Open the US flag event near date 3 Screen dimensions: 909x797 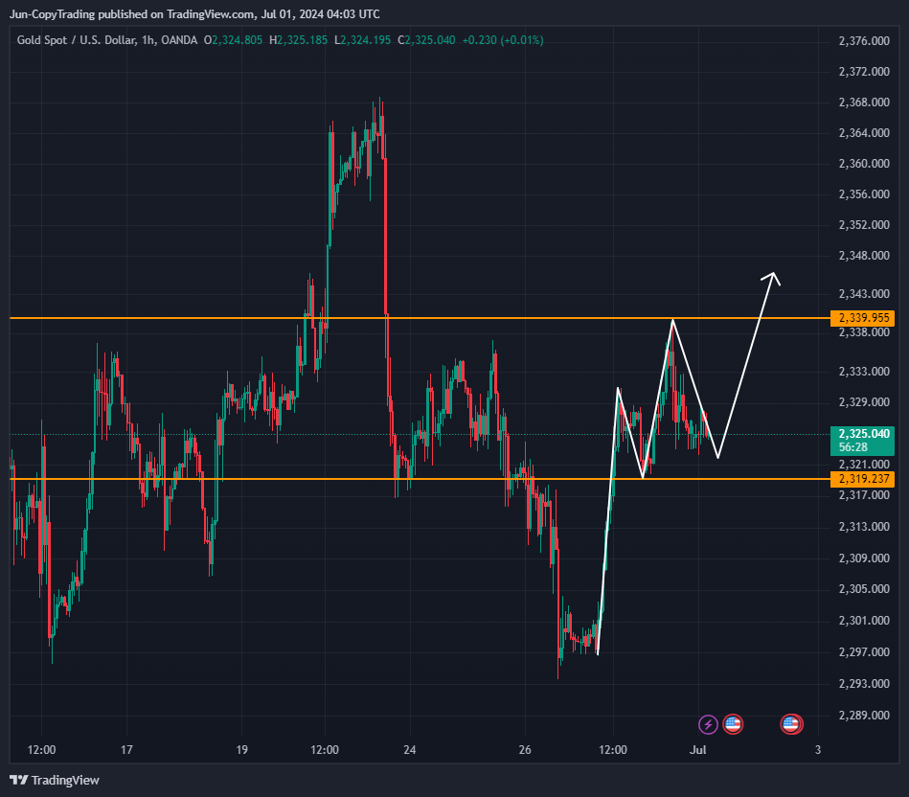791,724
